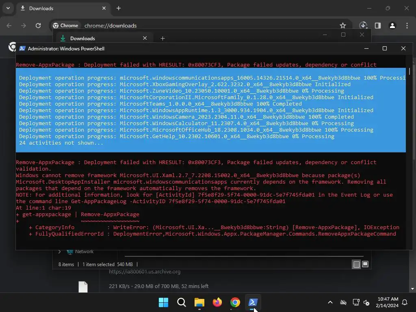Image resolution: width=416 pixels, height=312 pixels.
Task: Click the downloading file icon
Action: [83, 287]
